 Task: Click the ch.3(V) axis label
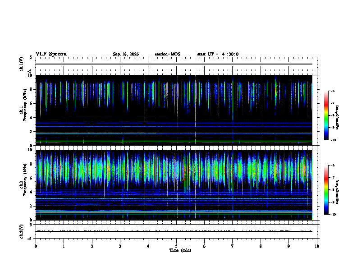coord(21,231)
